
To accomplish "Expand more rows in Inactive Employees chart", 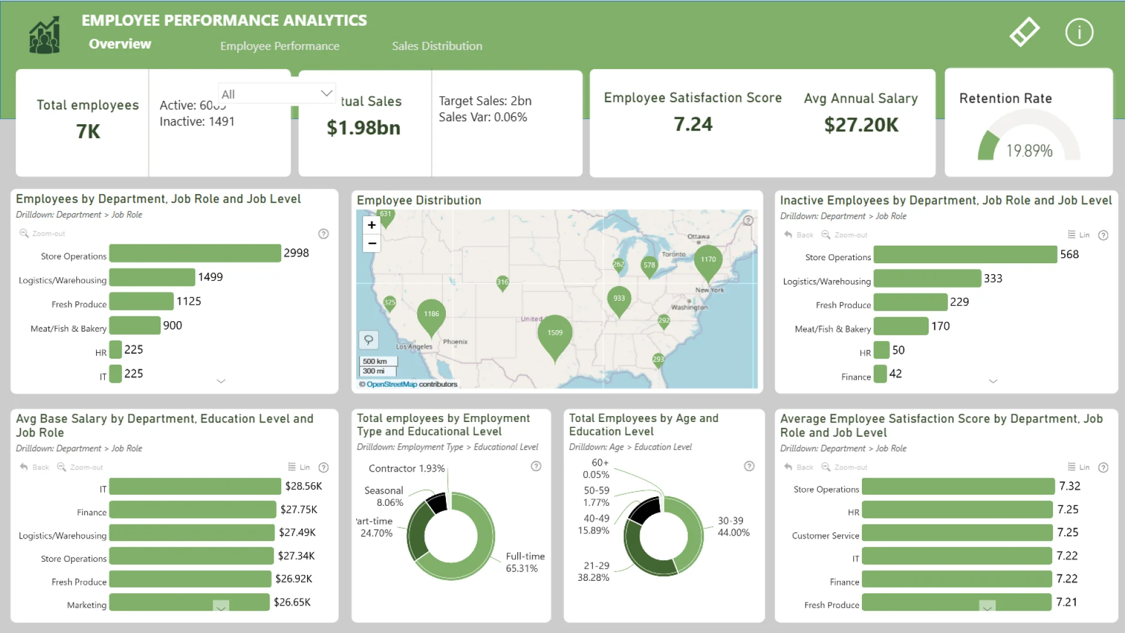I will pos(993,381).
